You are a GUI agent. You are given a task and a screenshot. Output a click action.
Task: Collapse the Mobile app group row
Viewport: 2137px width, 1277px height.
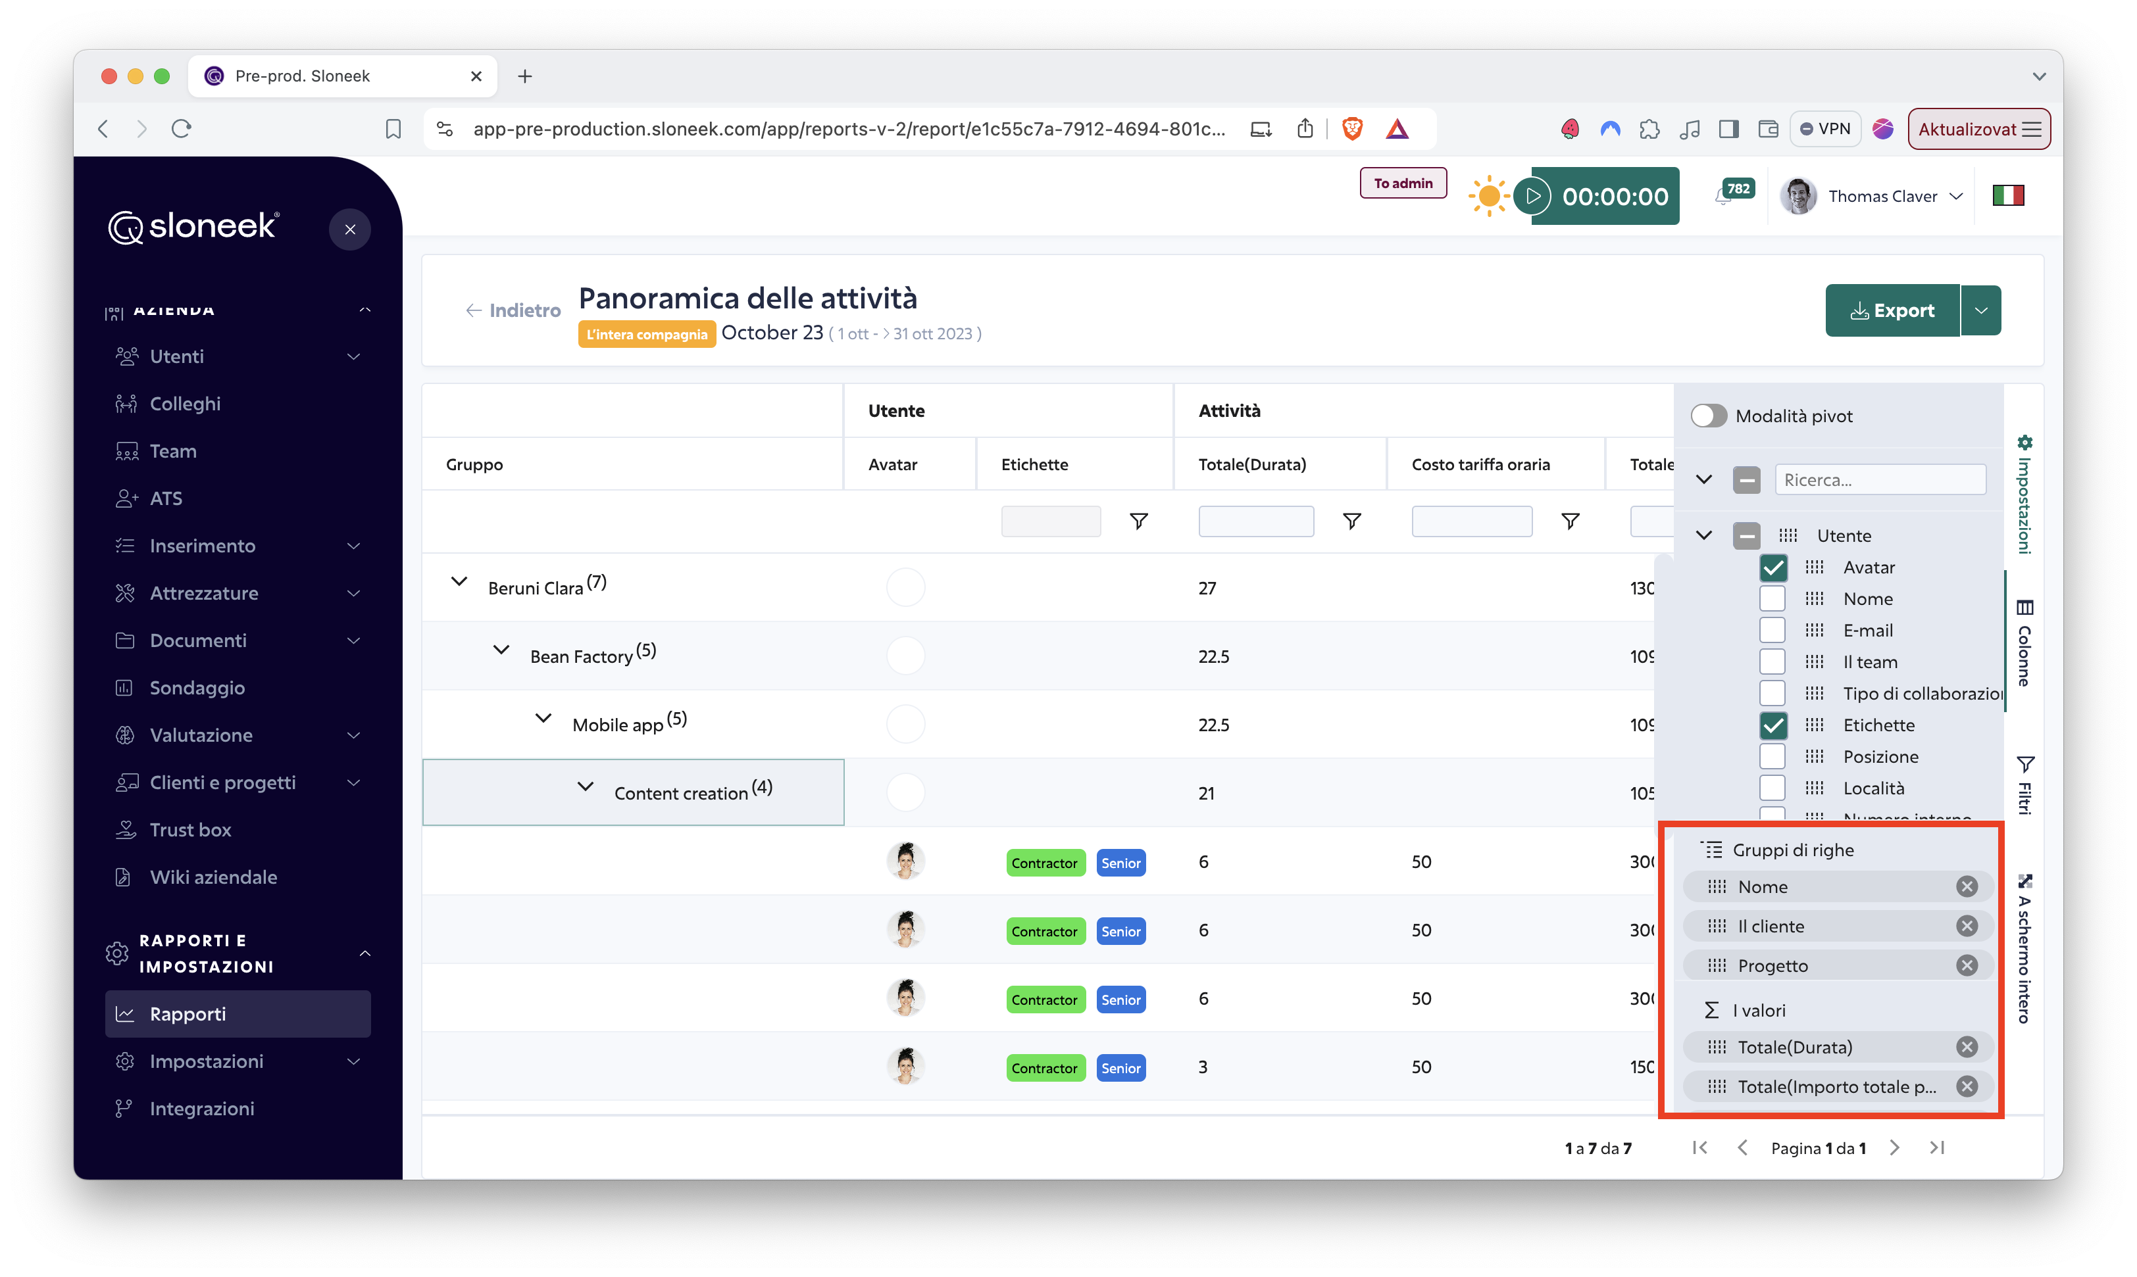(x=543, y=719)
